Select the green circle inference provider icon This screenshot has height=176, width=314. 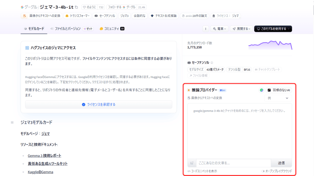261,90
